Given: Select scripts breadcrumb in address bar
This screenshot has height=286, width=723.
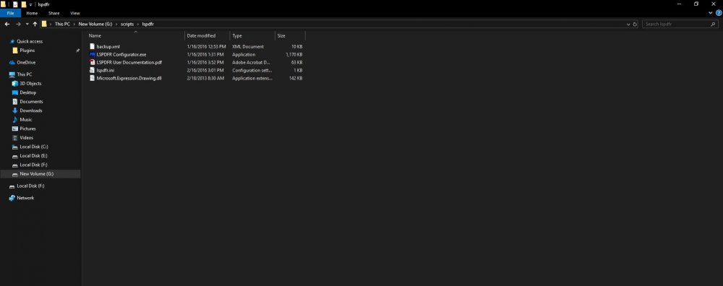Looking at the screenshot, I should coord(127,24).
